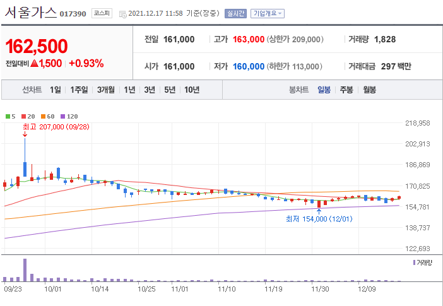The width and height of the screenshot is (443, 306).
Task: Click the purple 거래량 legend marker
Action: (x=414, y=262)
